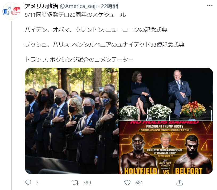Click the line about ユナイテッド93便記念式典
This screenshot has height=190, width=217.
(x=104, y=45)
